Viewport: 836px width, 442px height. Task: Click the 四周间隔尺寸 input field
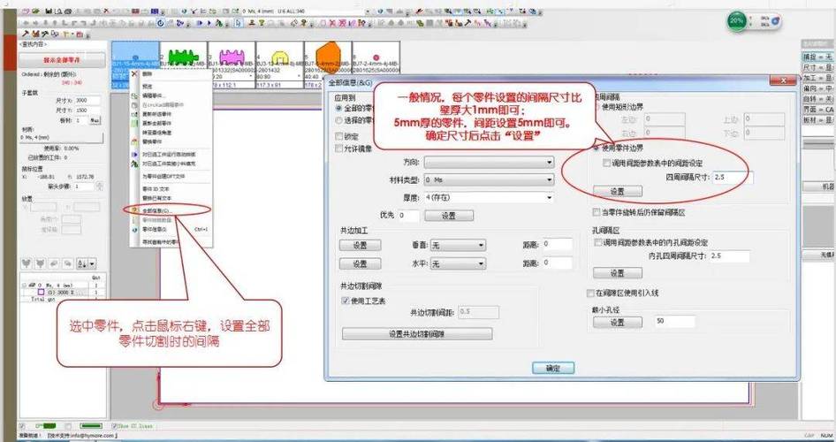coord(733,177)
